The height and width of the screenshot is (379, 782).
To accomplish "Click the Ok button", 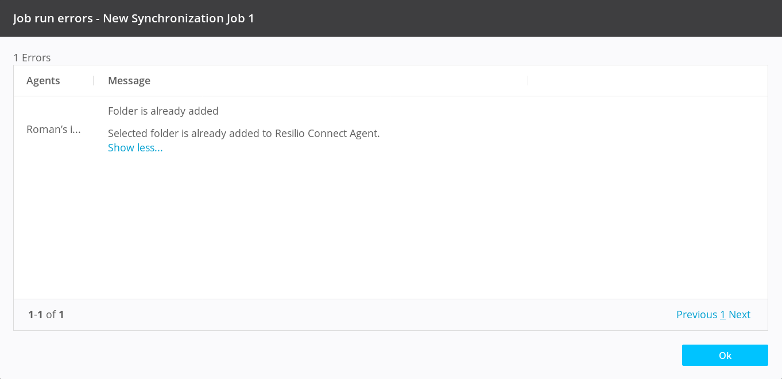I will pos(725,355).
